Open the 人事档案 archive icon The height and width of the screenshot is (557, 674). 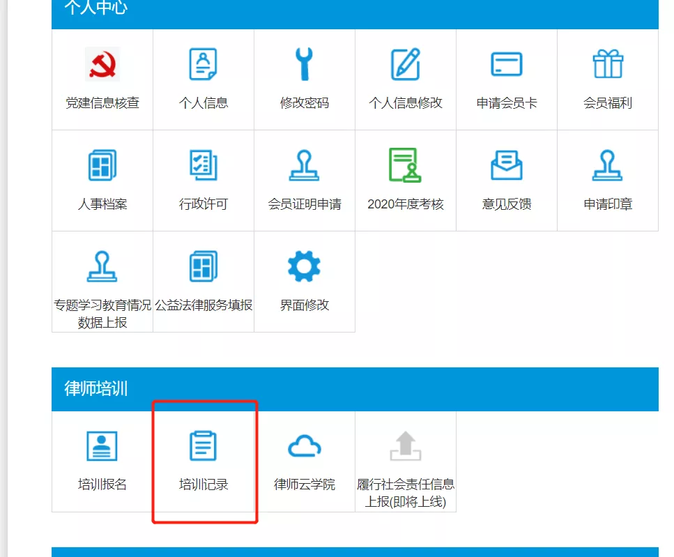coord(102,166)
